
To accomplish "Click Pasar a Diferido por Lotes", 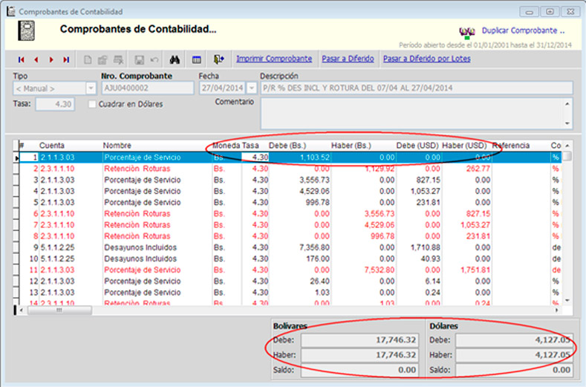I will (x=426, y=59).
